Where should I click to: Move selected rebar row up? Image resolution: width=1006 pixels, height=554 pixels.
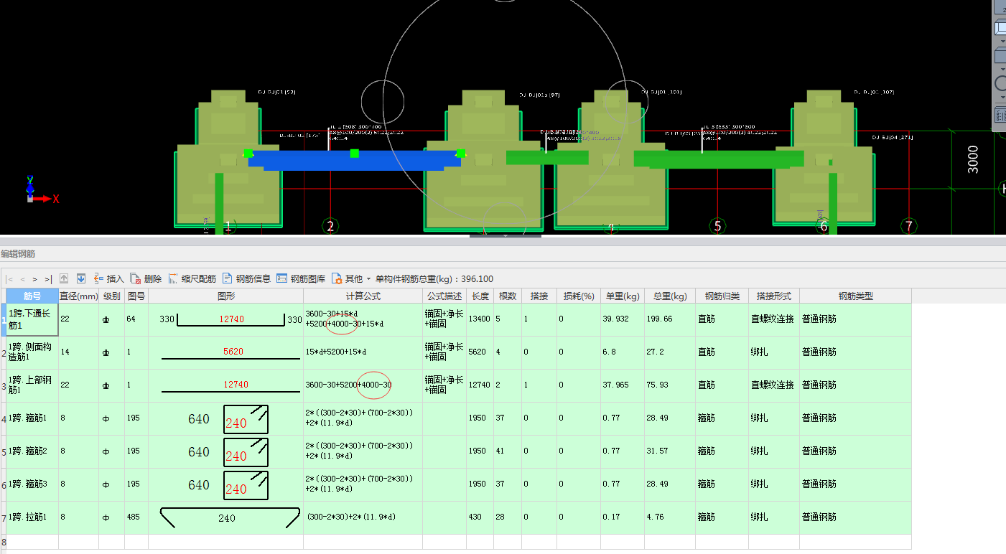[x=64, y=278]
